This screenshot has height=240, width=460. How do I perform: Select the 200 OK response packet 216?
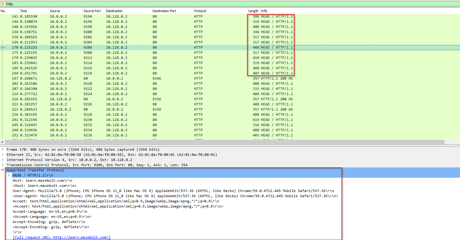[x=122, y=99]
